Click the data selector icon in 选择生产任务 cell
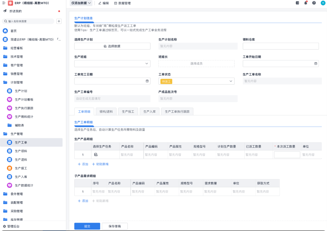 (96, 155)
